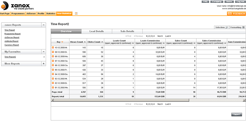
Task: Click the scrollbar right arrow
Action: click(244, 100)
